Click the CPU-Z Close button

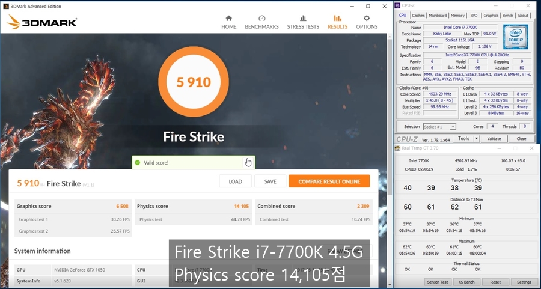click(521, 139)
